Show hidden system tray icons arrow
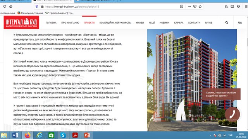Image resolution: width=248 pixels, height=139 pixels. point(210,136)
